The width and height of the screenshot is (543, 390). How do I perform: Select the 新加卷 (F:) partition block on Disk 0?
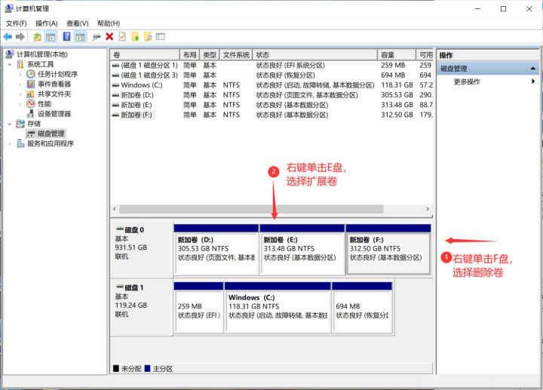(388, 250)
